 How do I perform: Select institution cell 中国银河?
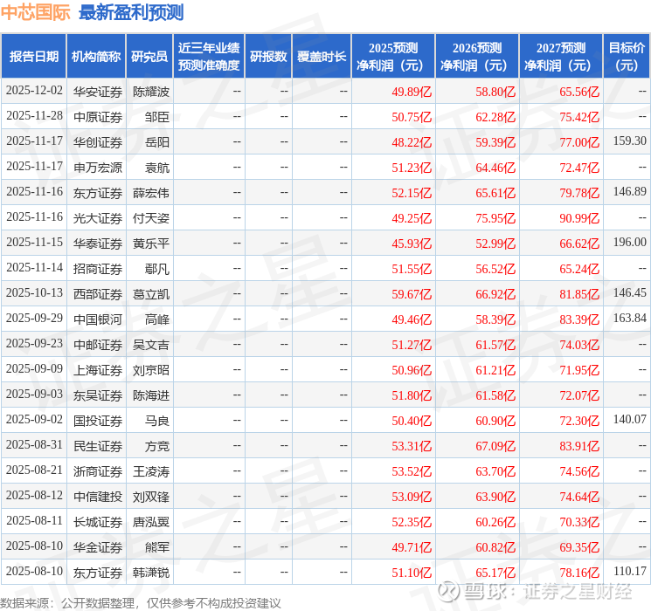(98, 319)
